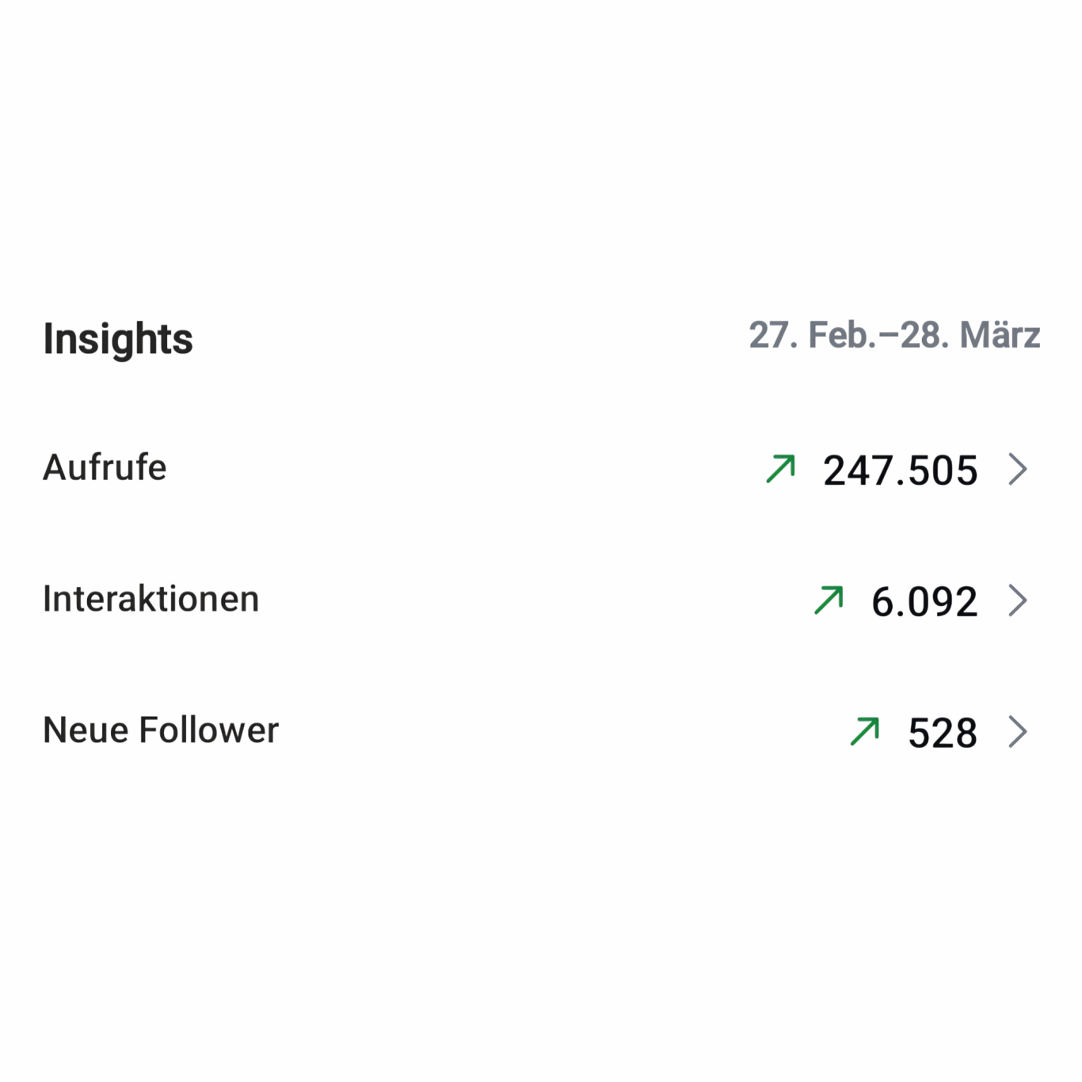Open the Aufrufe insights entry

click(x=105, y=467)
